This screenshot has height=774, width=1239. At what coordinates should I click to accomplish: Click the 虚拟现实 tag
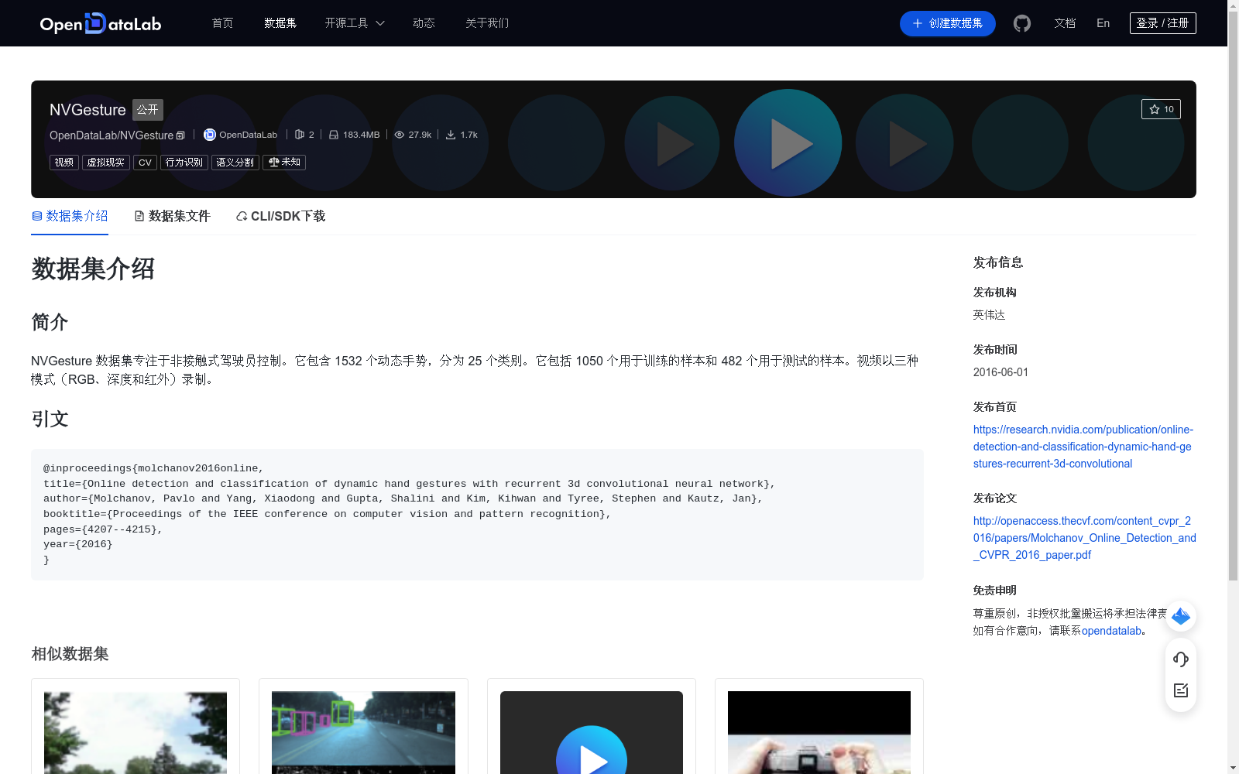click(x=106, y=163)
